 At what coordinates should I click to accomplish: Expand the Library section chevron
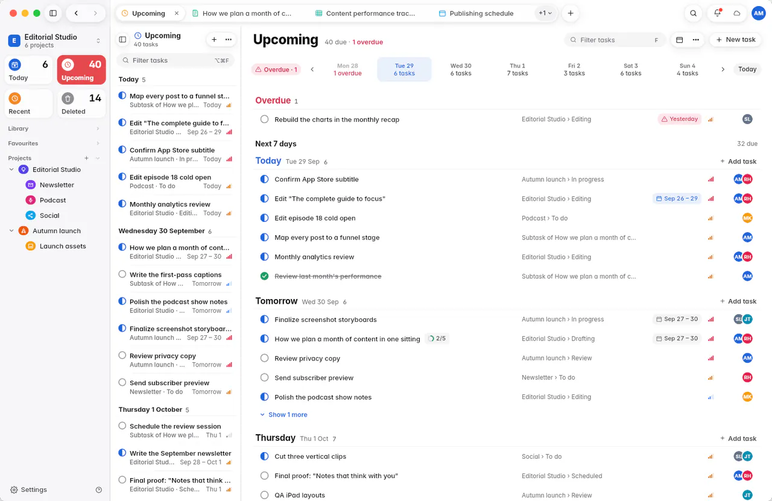click(x=98, y=128)
